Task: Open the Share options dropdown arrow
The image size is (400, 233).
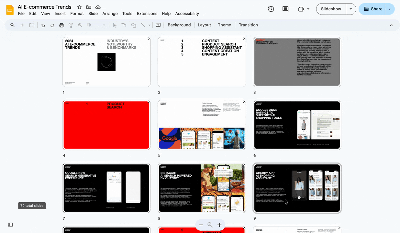Action: [390, 9]
